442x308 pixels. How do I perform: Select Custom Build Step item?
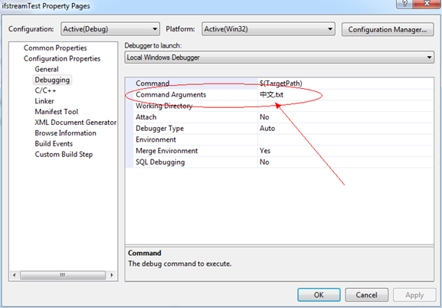(64, 154)
